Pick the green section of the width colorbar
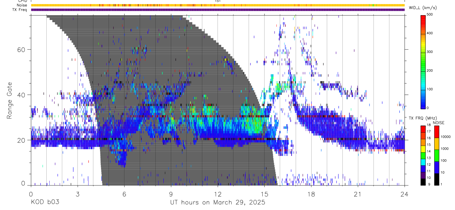455x210 pixels. [x=423, y=61]
